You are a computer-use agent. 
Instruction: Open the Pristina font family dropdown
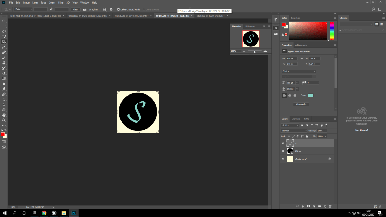click(314, 71)
